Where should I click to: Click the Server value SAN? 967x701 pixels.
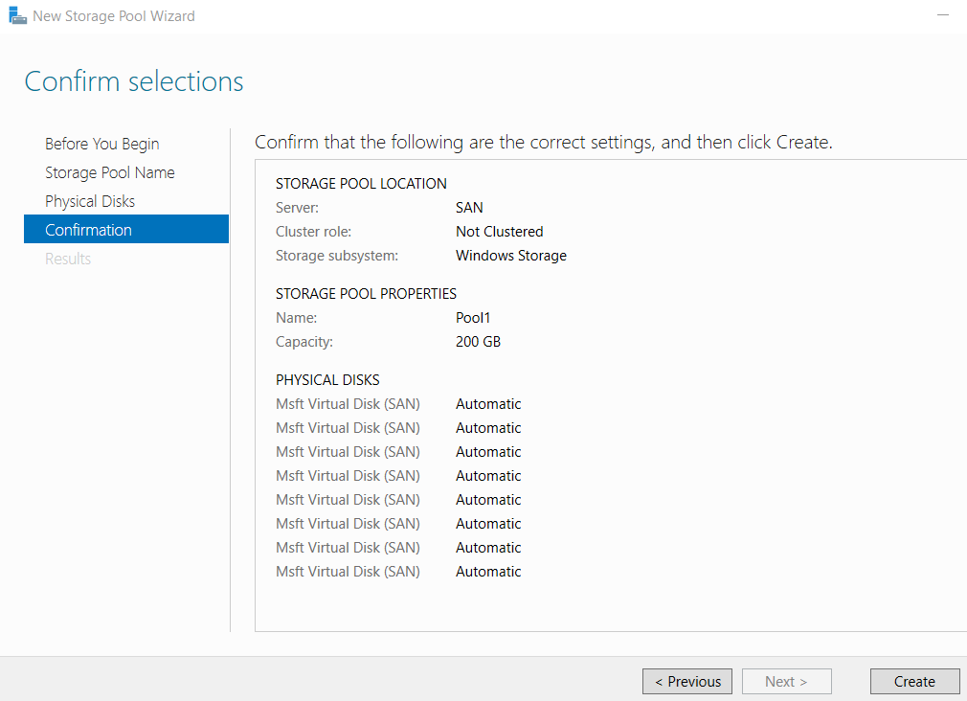point(469,208)
